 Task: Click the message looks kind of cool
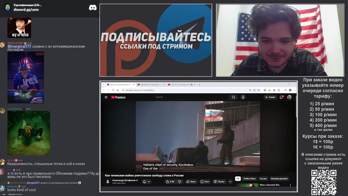21,190
